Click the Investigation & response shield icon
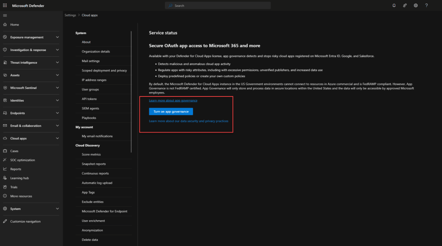Screen dimensions: 442x246 [x=5, y=50]
